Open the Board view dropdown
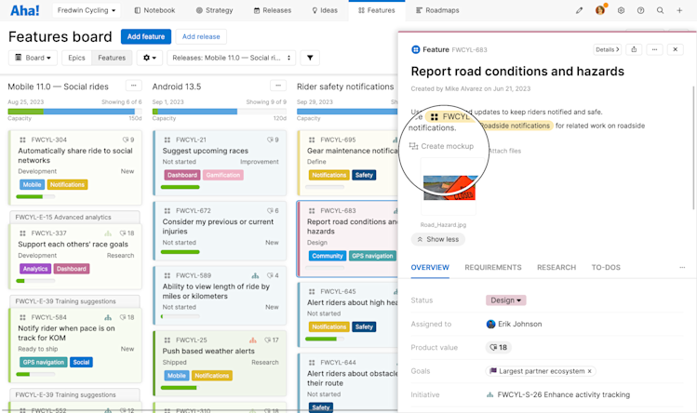This screenshot has height=413, width=697. point(33,58)
